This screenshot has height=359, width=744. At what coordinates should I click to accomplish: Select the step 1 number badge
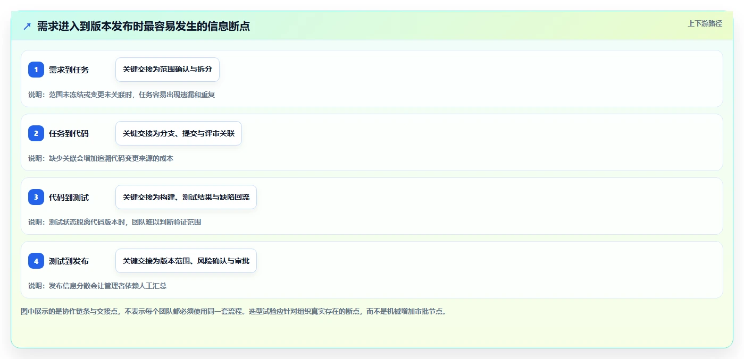point(36,70)
